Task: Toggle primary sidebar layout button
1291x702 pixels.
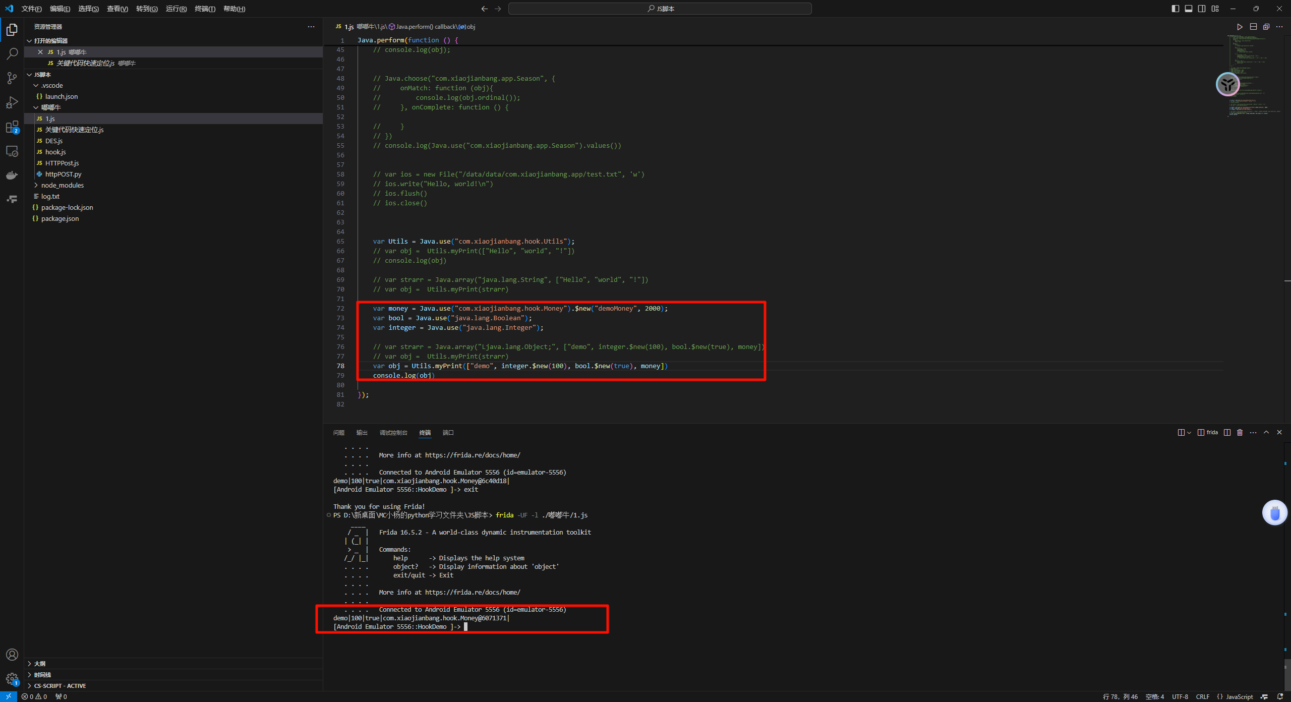Action: click(1176, 9)
